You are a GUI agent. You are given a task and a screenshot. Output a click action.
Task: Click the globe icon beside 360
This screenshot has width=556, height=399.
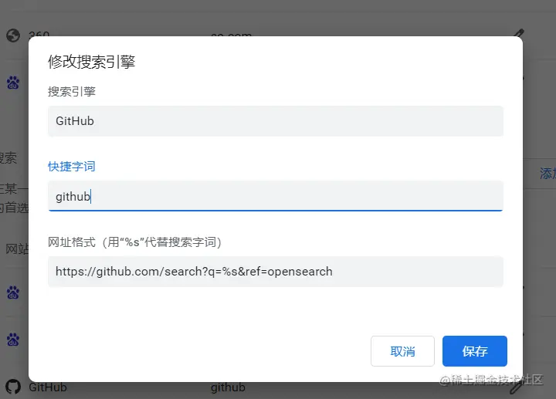(x=12, y=35)
